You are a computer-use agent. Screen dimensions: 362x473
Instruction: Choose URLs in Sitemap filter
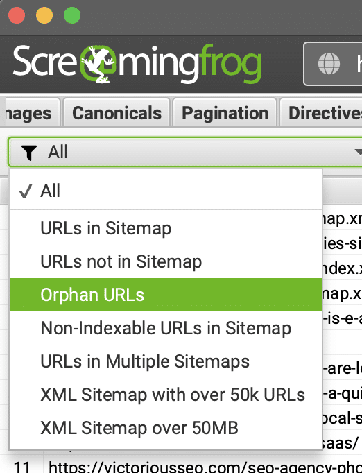(x=166, y=228)
